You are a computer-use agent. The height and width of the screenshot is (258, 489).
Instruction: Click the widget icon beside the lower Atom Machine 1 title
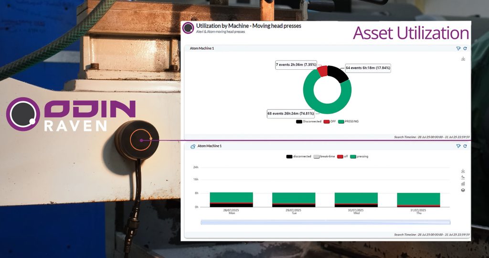point(192,146)
